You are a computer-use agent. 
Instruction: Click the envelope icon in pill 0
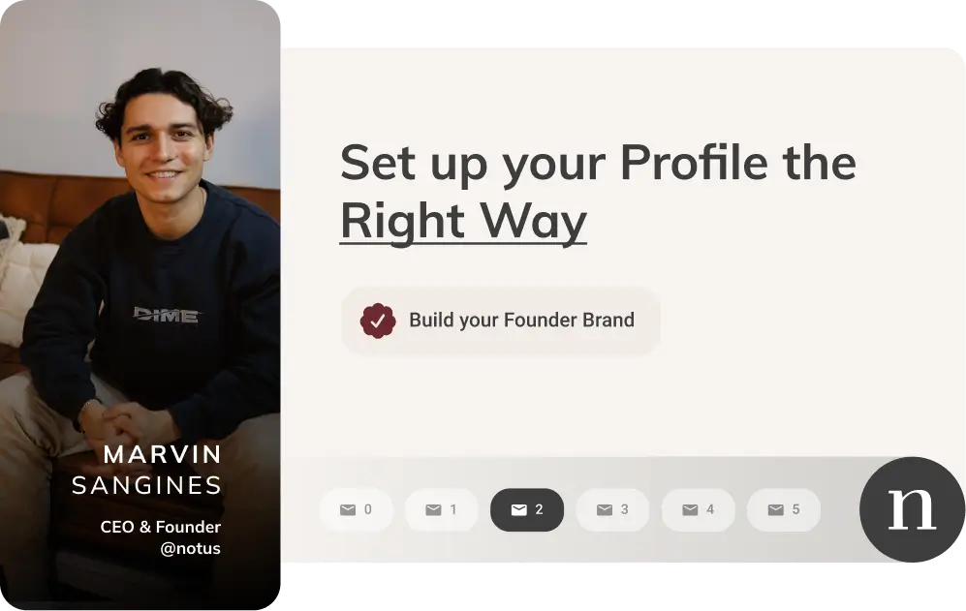[x=348, y=509]
